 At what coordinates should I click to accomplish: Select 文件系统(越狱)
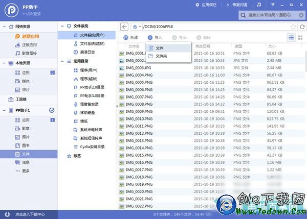tap(89, 43)
